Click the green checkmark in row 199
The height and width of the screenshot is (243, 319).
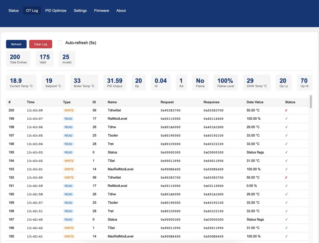pyautogui.click(x=286, y=119)
